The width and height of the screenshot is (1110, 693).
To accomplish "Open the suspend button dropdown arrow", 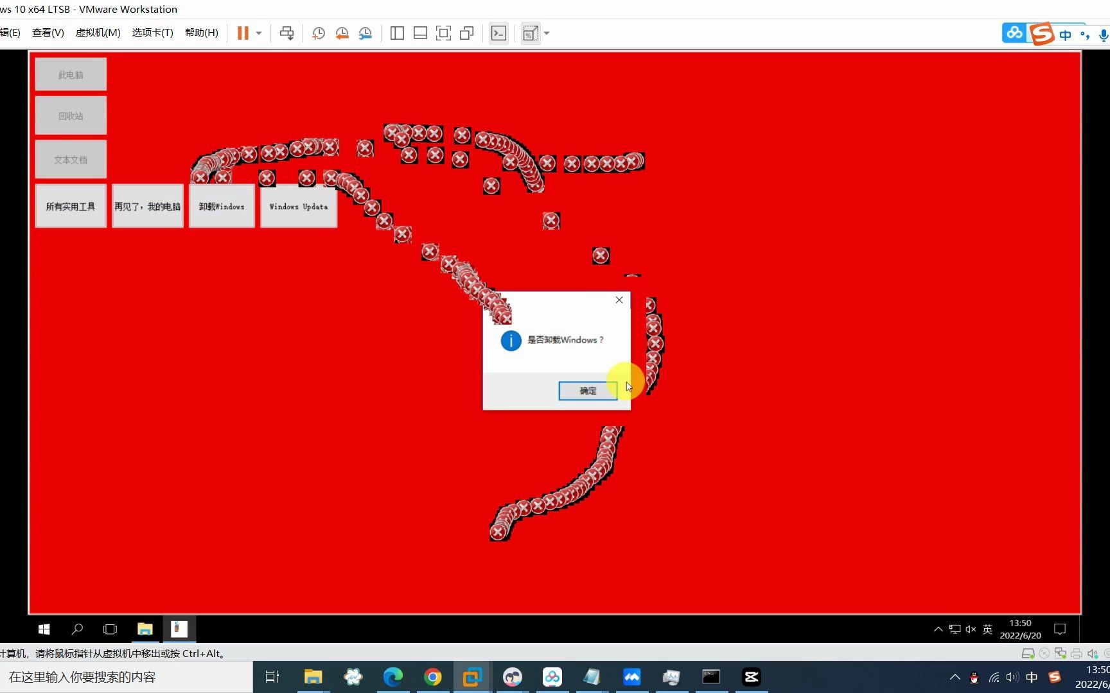I will [259, 33].
